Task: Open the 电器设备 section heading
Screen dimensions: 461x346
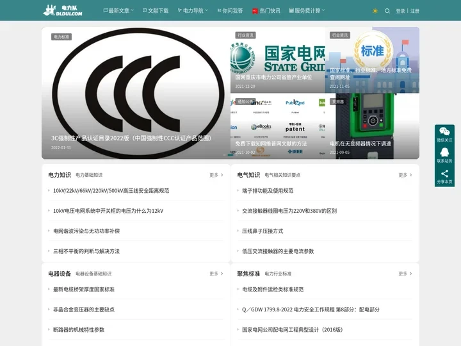Action: coord(60,274)
